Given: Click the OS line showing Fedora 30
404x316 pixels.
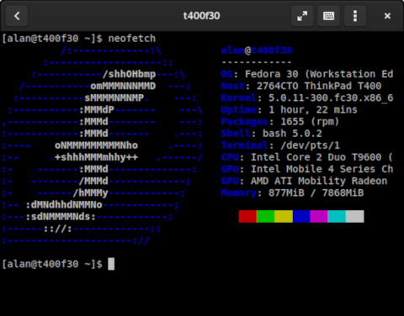Looking at the screenshot, I should (x=307, y=74).
